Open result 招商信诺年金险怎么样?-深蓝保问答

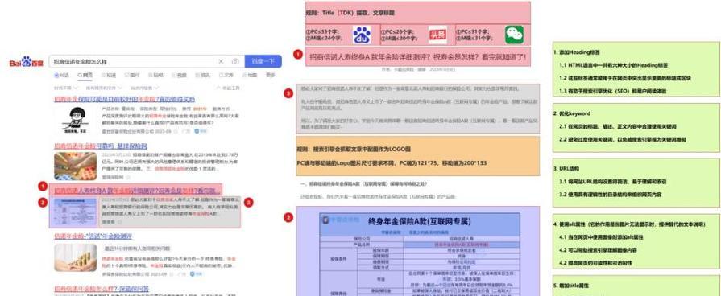102,289
